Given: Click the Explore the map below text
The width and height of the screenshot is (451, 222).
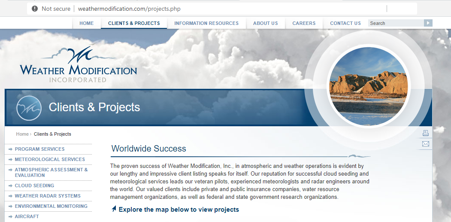Looking at the screenshot, I should click(179, 209).
